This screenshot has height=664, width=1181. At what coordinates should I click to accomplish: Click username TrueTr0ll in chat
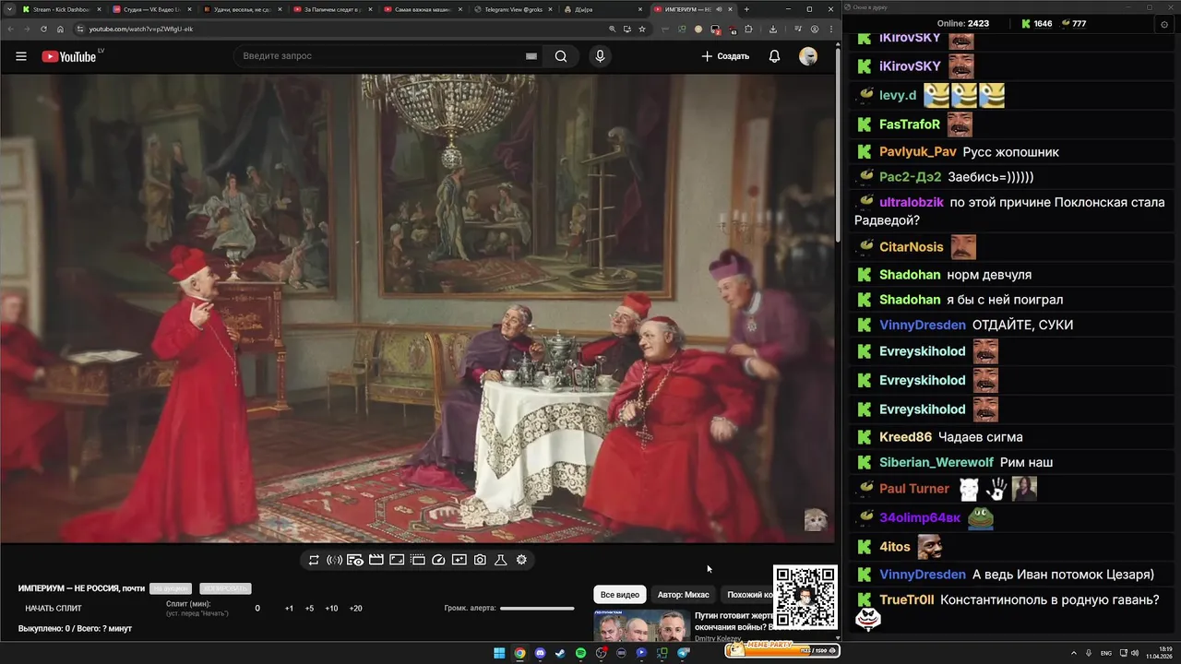(906, 599)
